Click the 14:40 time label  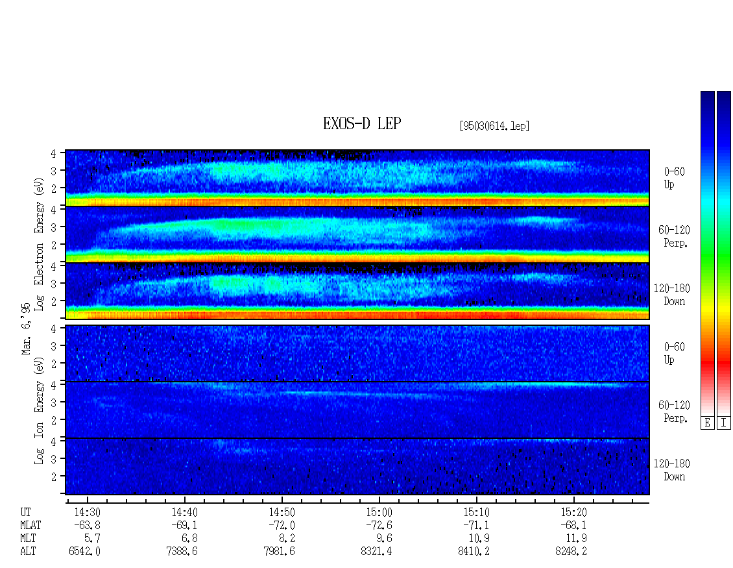click(x=185, y=512)
